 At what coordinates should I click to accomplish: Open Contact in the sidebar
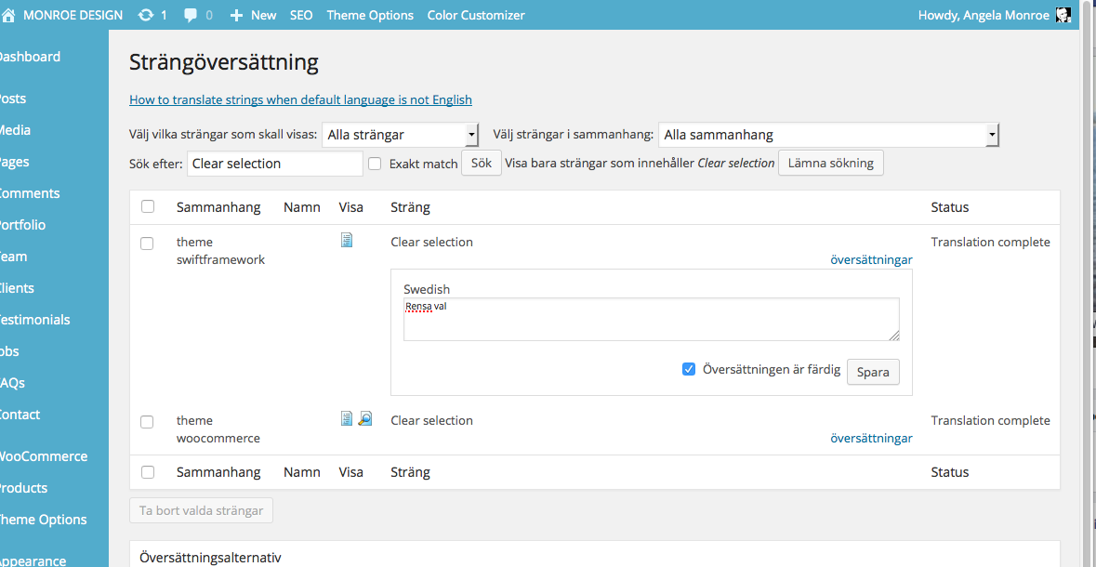(20, 414)
